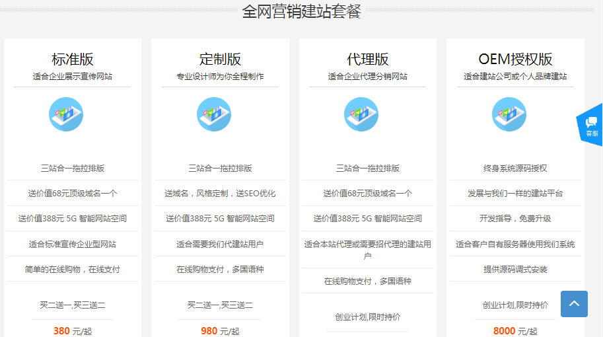
Task: Click 终身系统源码授权 feature row
Action: [x=515, y=168]
